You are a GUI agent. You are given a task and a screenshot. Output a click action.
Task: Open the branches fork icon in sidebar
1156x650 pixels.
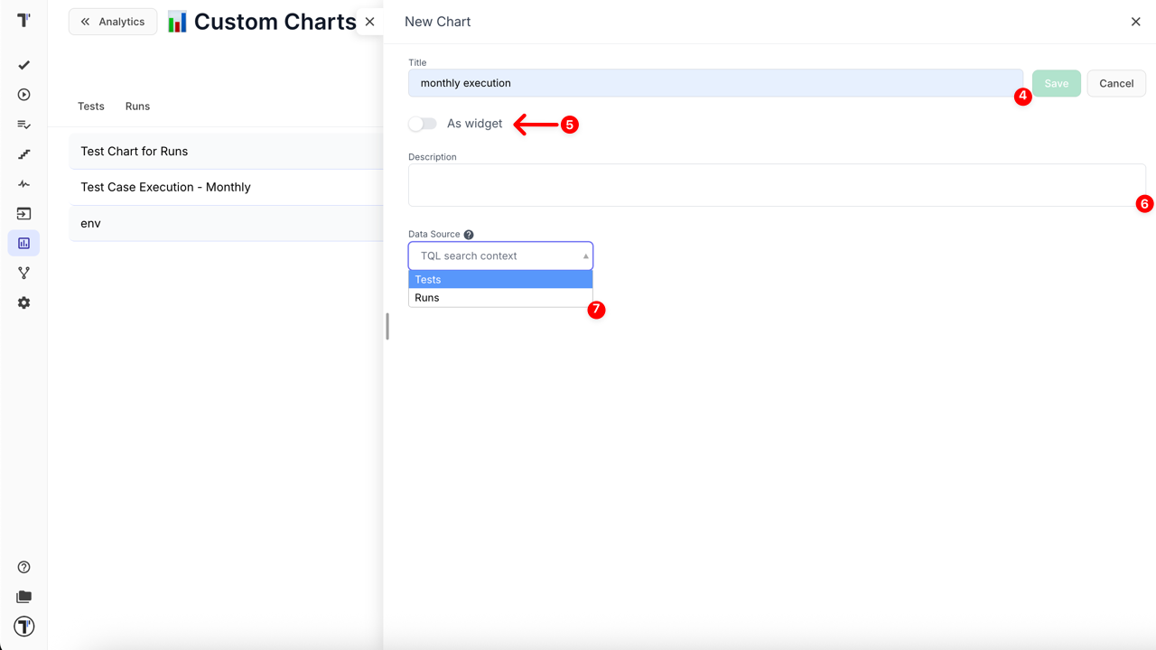pyautogui.click(x=24, y=273)
